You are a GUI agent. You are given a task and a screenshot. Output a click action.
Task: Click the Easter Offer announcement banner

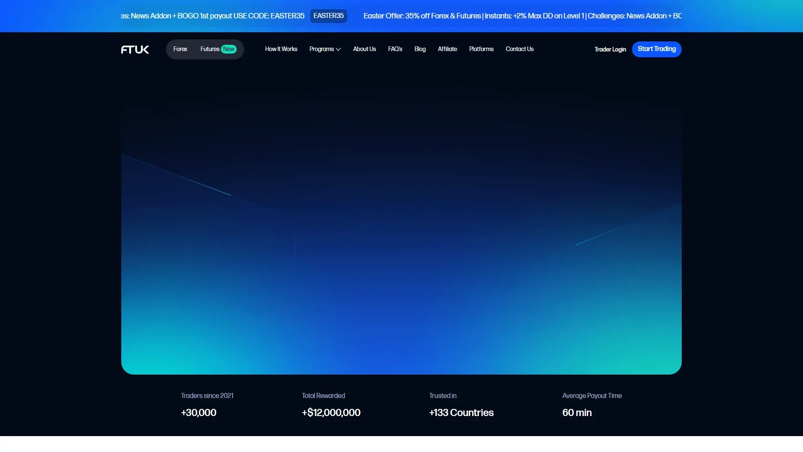[522, 16]
